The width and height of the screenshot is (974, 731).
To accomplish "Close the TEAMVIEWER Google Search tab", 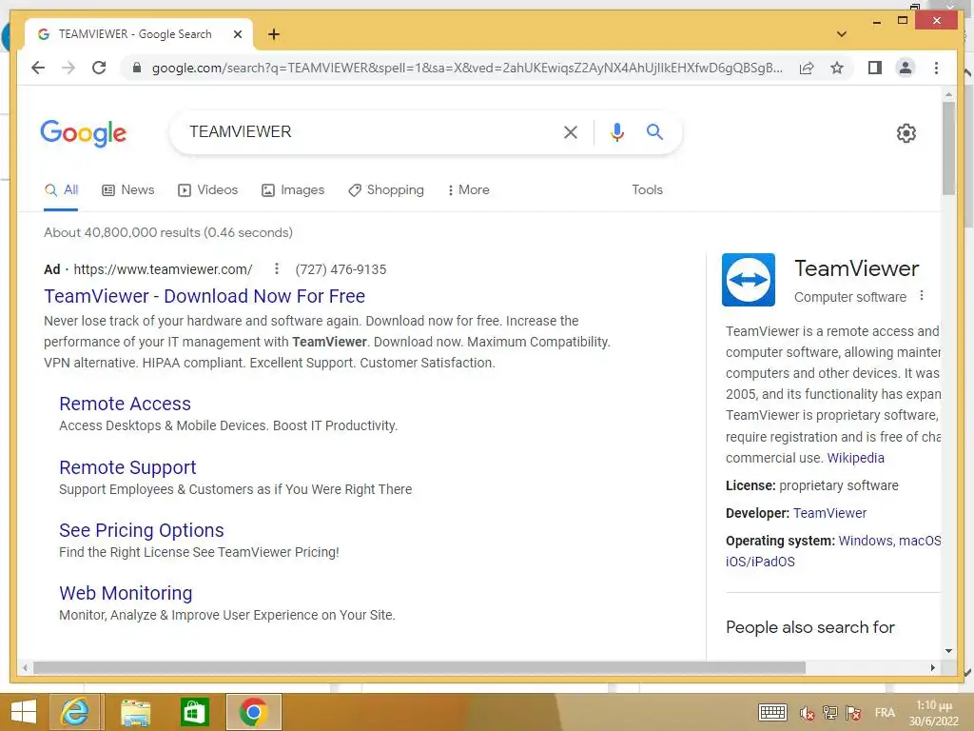I will coord(237,34).
